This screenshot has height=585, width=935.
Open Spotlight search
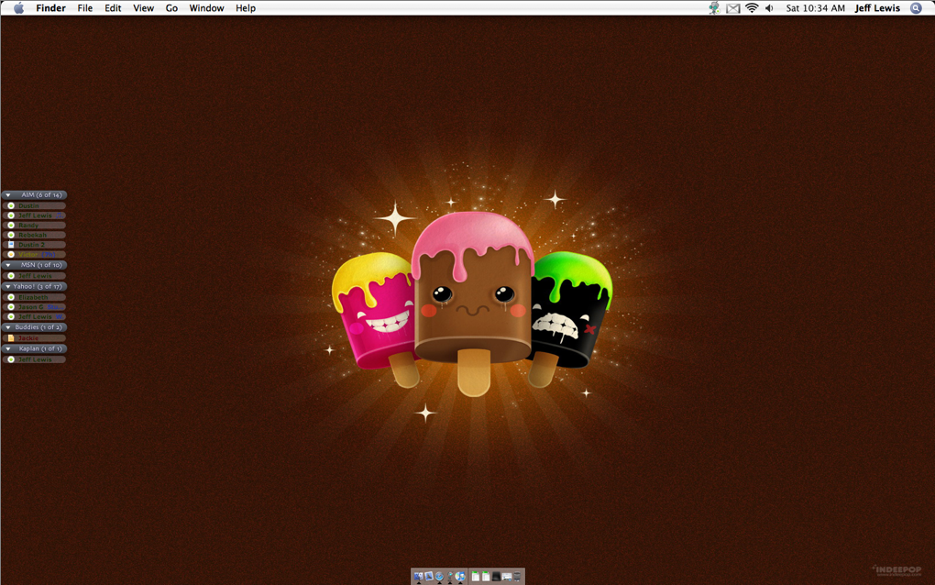pyautogui.click(x=916, y=7)
